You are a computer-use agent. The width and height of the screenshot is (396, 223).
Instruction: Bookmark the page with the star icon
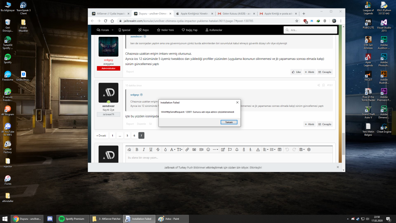pos(297,21)
